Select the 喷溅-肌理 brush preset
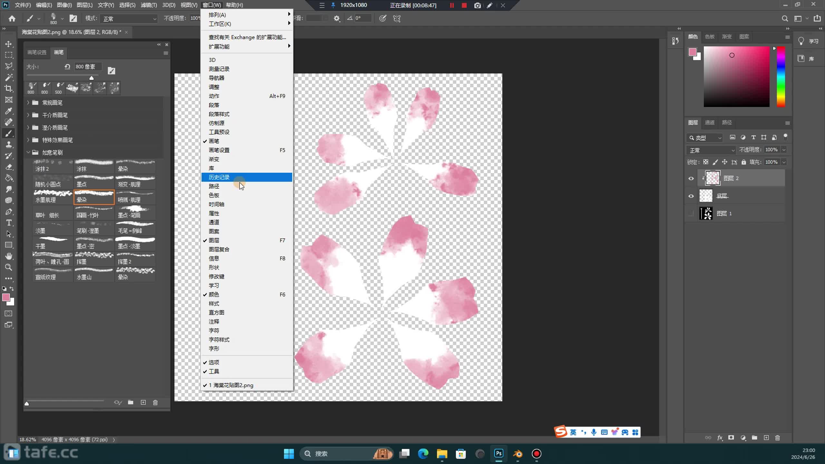 coord(135,197)
